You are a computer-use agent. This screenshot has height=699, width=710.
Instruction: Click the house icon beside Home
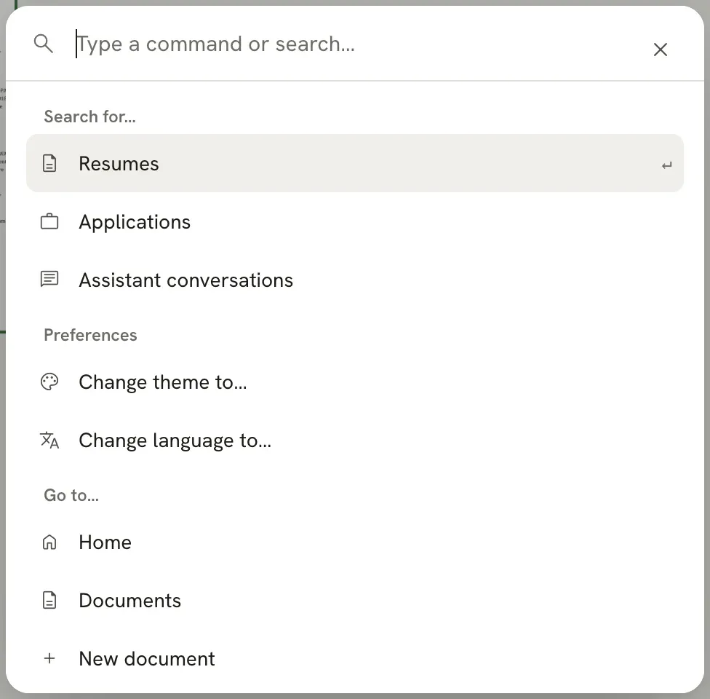click(49, 542)
